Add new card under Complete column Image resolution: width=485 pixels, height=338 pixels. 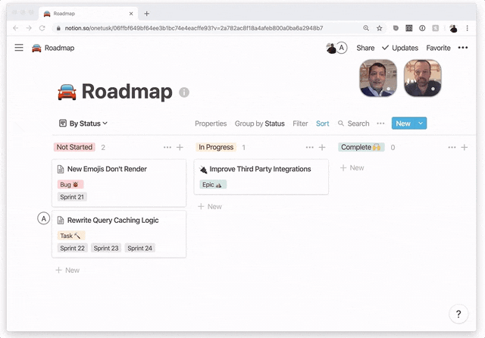point(352,168)
